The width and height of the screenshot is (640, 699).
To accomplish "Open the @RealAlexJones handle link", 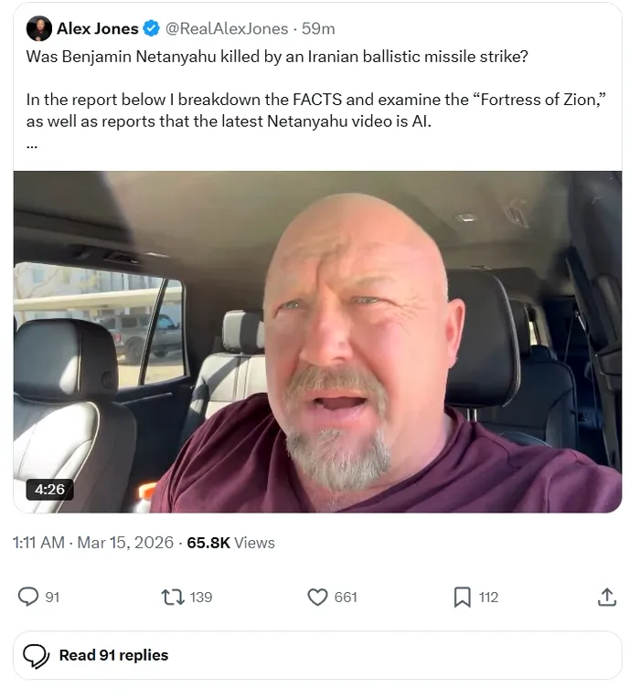I will pos(227,29).
